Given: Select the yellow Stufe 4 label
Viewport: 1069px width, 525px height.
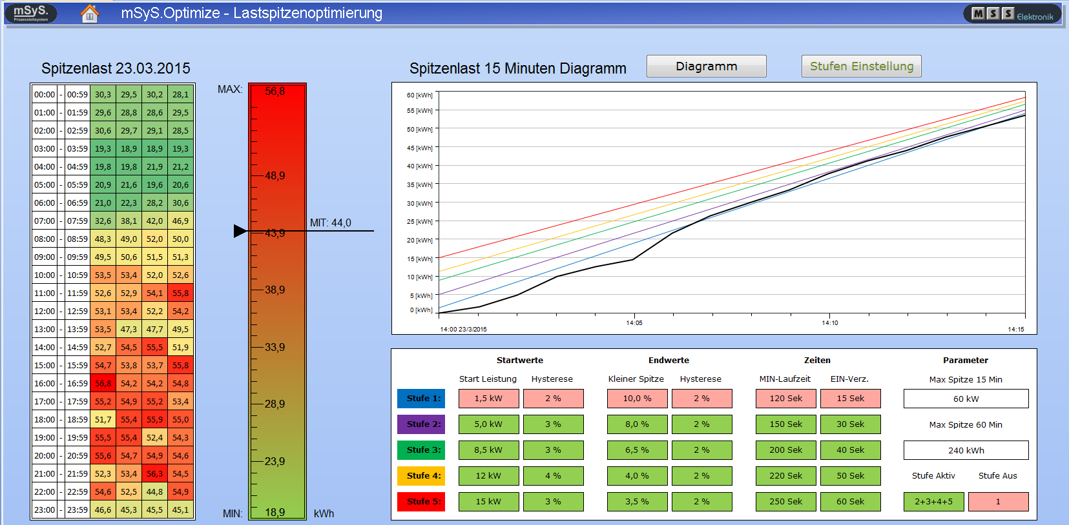Looking at the screenshot, I should pos(421,476).
